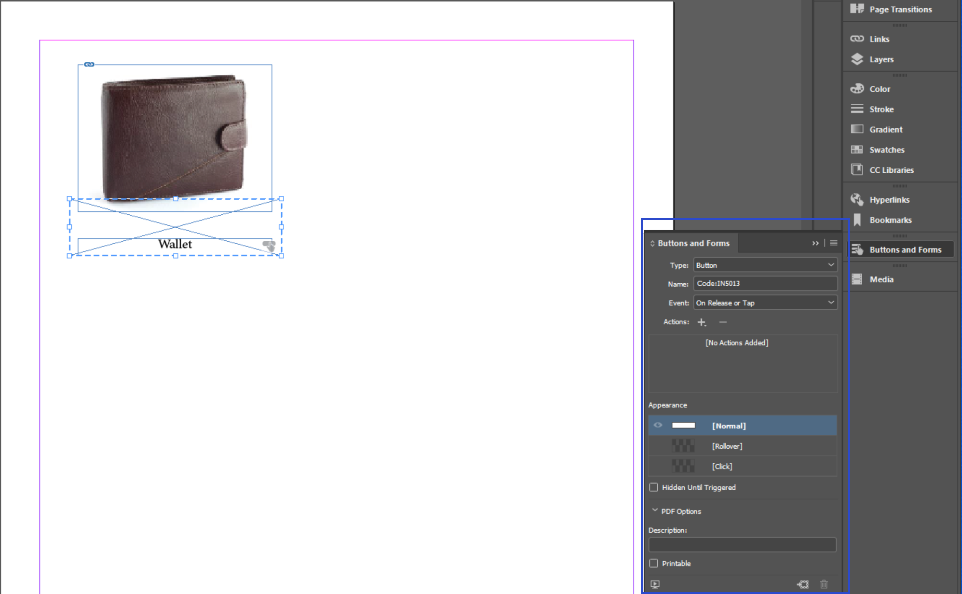Open Buttons and Forms panel menu
962x594 pixels.
834,243
